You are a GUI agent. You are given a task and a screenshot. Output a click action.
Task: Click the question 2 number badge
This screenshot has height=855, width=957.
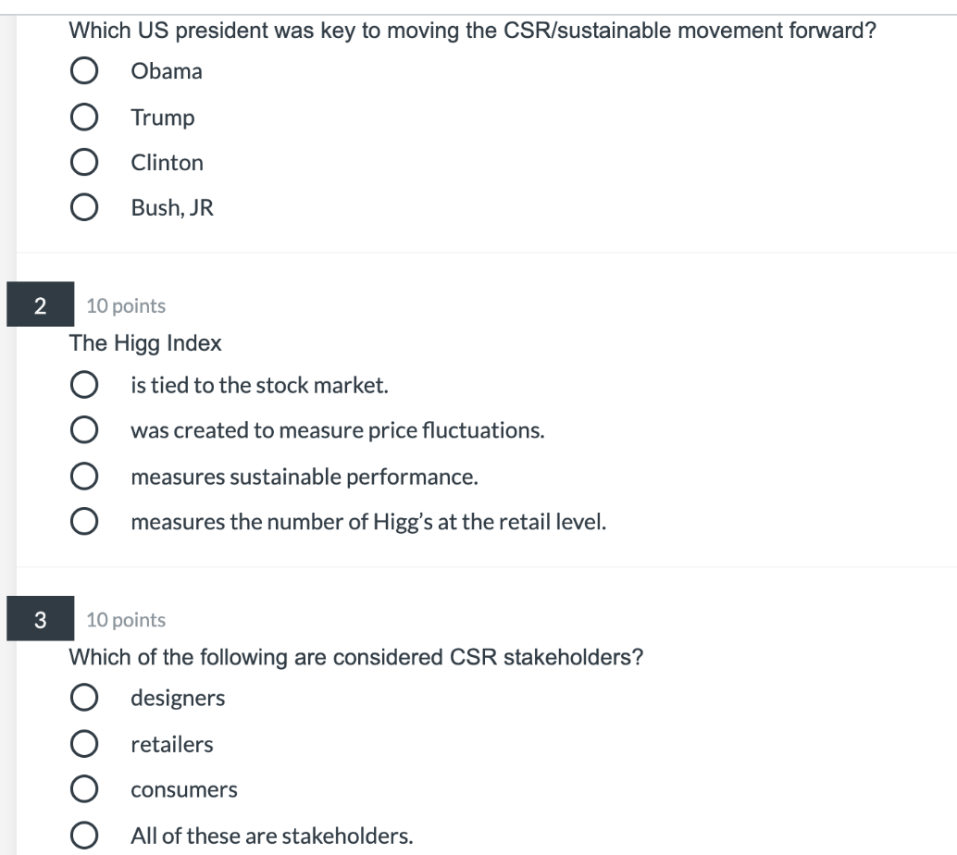point(40,305)
